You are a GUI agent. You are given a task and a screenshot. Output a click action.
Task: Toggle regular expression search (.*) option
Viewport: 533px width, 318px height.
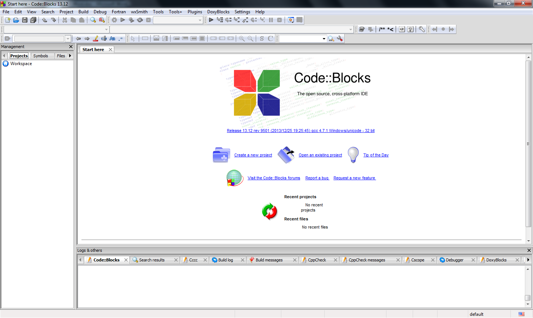[121, 38]
